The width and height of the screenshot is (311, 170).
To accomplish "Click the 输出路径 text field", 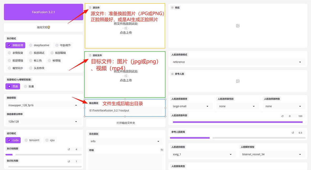I will [x=126, y=111].
